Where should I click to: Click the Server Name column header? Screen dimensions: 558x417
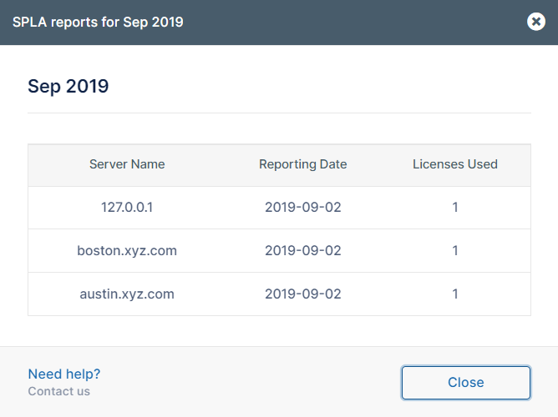point(127,164)
